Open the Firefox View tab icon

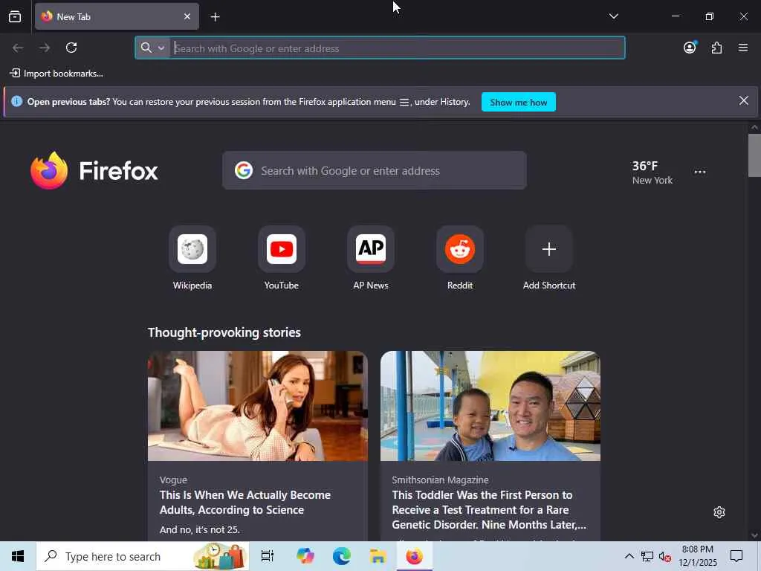click(15, 16)
